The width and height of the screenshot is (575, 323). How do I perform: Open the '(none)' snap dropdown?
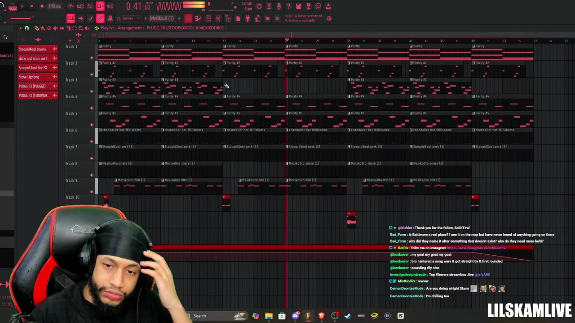point(130,18)
